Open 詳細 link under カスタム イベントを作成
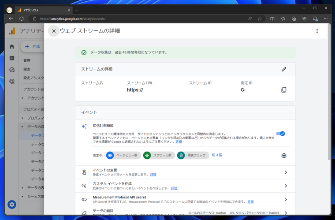335x220 pixels. click(x=174, y=188)
